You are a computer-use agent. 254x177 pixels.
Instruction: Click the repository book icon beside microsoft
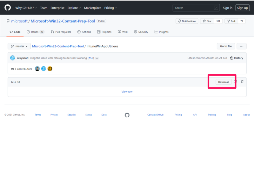coord(8,21)
